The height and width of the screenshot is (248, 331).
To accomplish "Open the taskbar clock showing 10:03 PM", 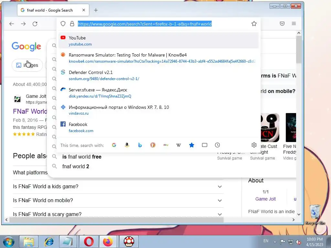I will [x=315, y=242].
